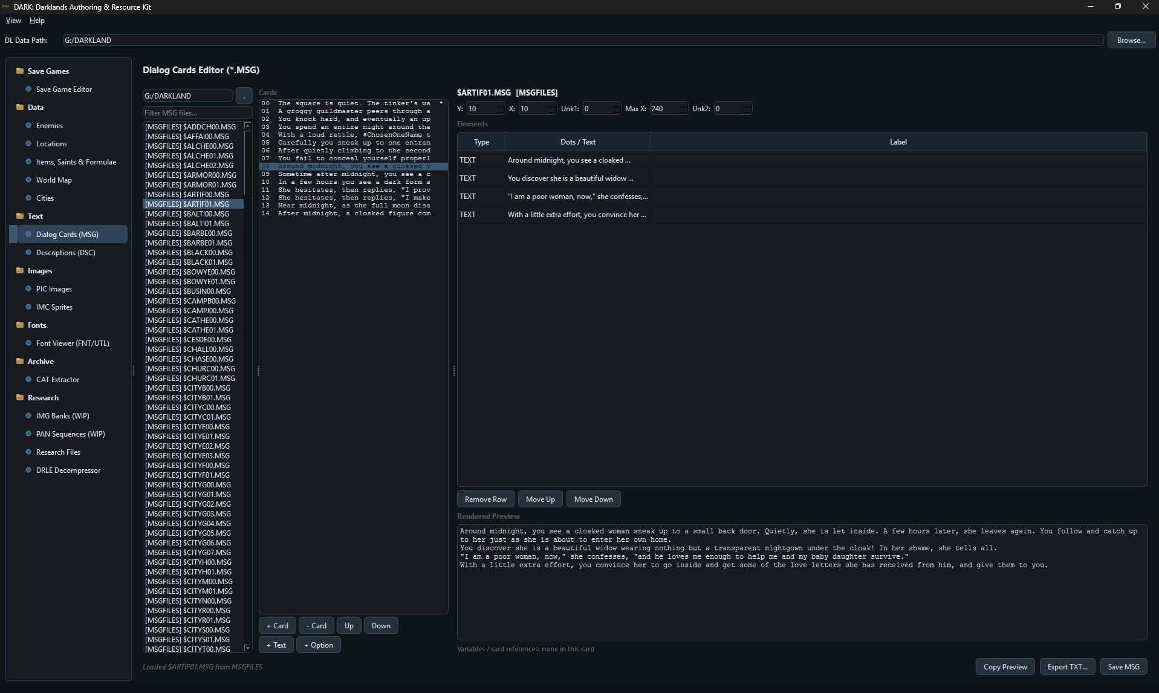Image resolution: width=1159 pixels, height=693 pixels.
Task: Click Remove Row button
Action: tap(485, 499)
